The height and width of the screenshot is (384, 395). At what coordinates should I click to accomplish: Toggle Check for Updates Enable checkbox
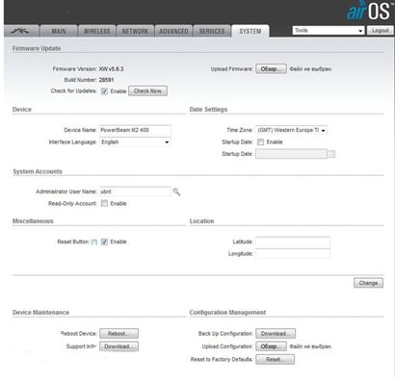pyautogui.click(x=104, y=91)
